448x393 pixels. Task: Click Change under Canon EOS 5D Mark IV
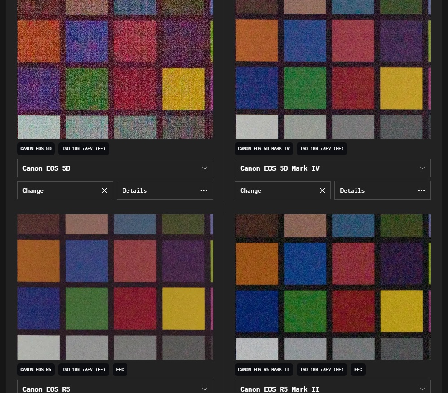coord(282,190)
